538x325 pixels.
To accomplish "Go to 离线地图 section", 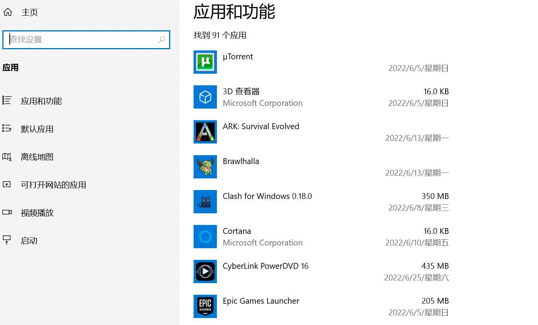I will click(x=37, y=157).
